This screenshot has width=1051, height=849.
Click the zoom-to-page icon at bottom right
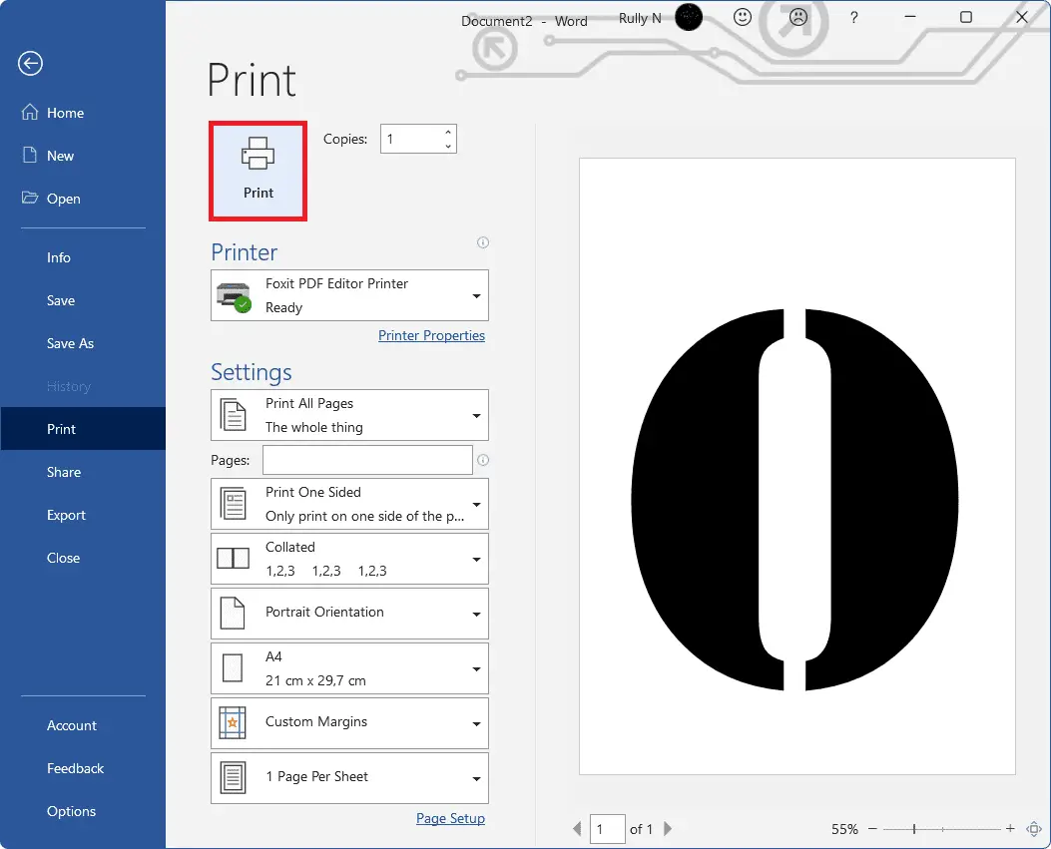click(x=1034, y=829)
